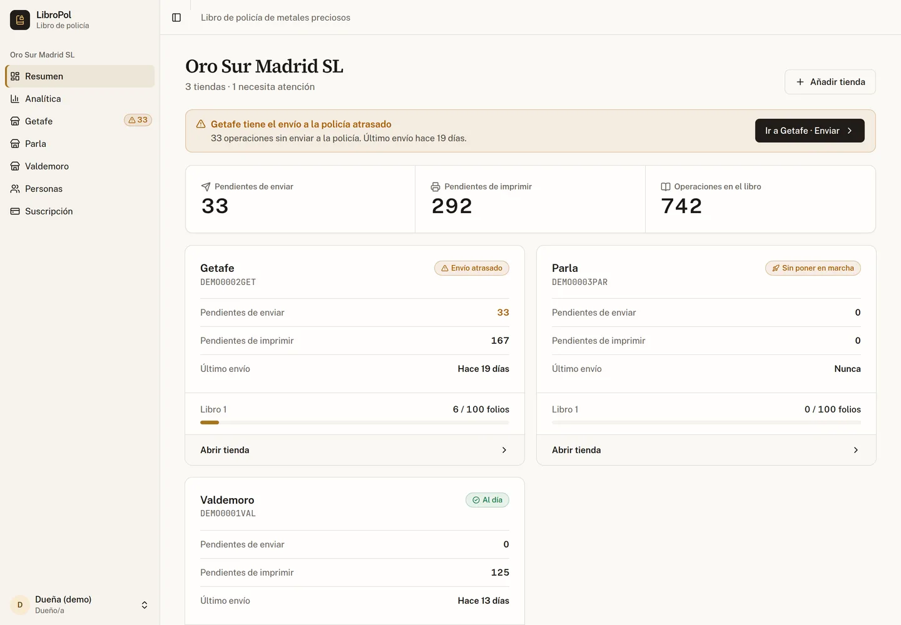Click the Parla Libro 1 folio progress bar
The image size is (901, 625).
[706, 422]
